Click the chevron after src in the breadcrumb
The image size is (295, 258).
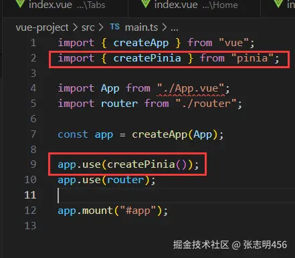(101, 27)
